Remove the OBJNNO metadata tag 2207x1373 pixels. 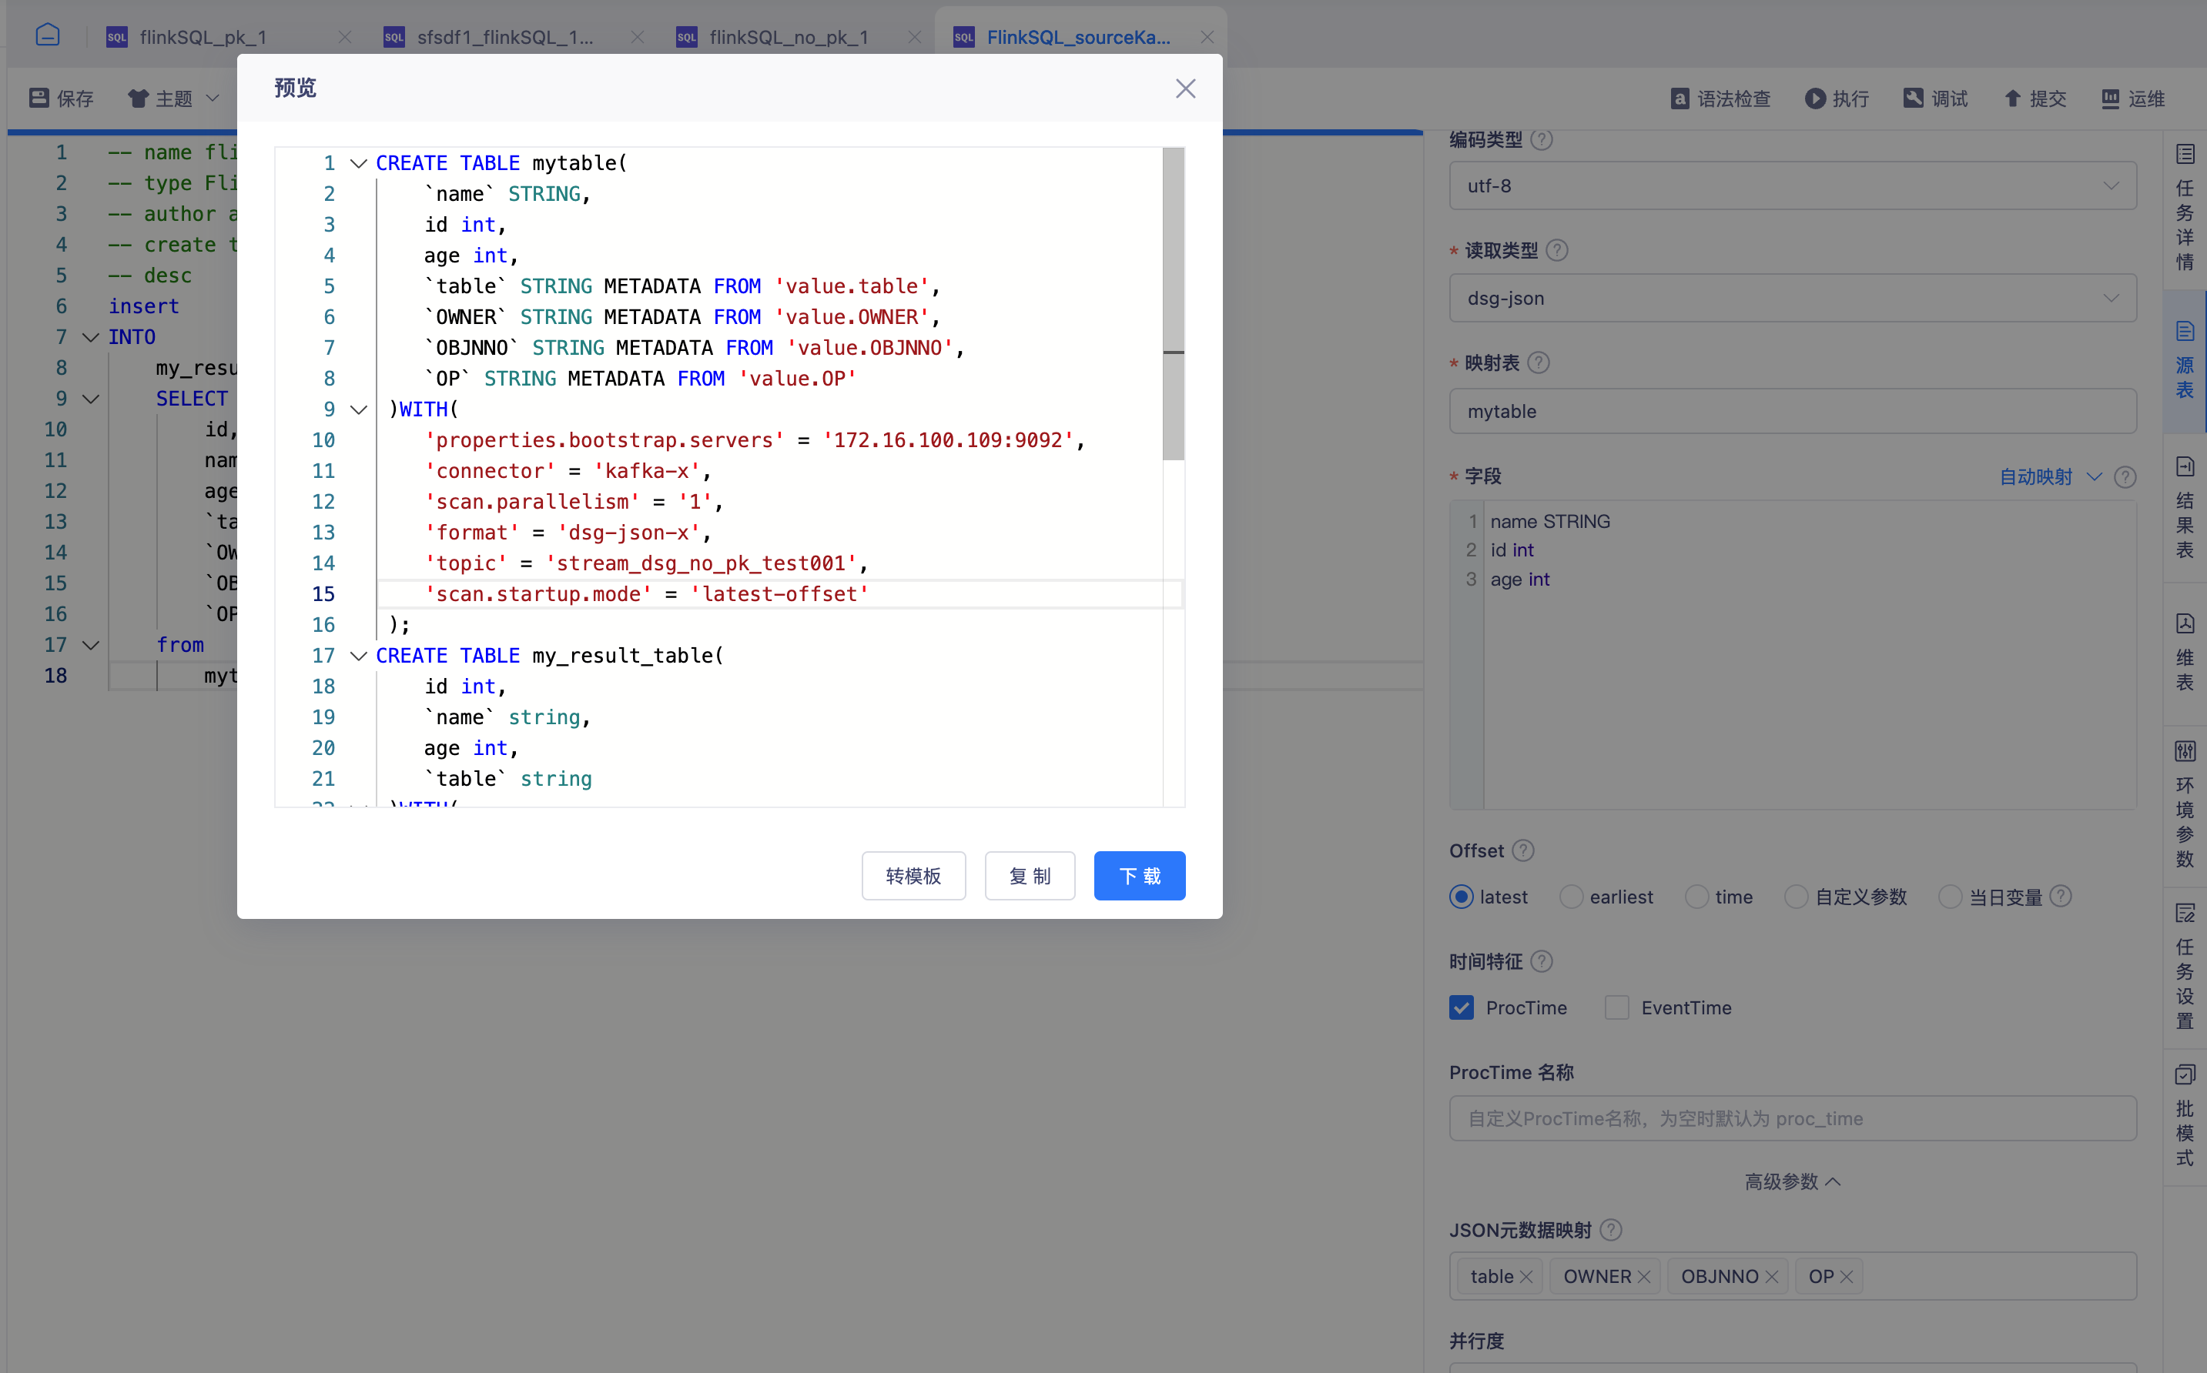point(1771,1277)
